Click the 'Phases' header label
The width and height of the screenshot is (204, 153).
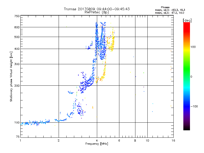tap(165, 7)
